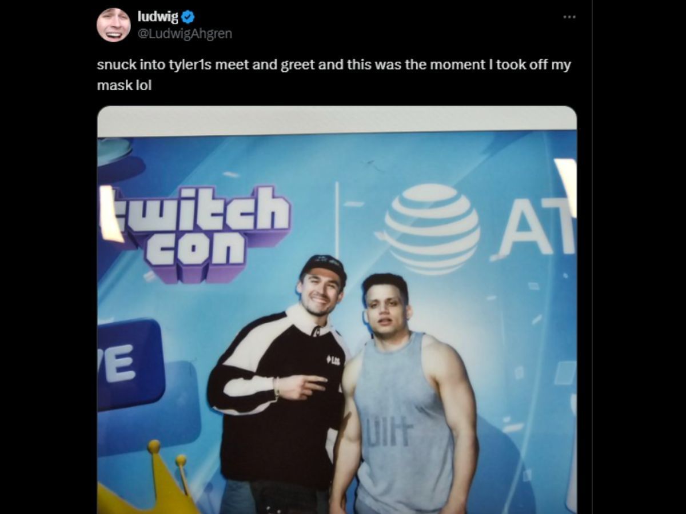Click the display name 'ludwig'
The width and height of the screenshot is (686, 514).
coord(158,15)
